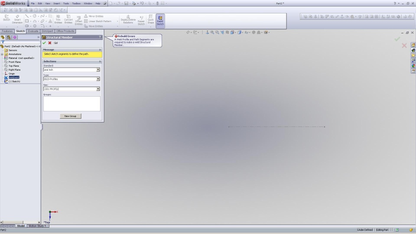
Task: Select Right Plane in the tree
Action: point(14,70)
